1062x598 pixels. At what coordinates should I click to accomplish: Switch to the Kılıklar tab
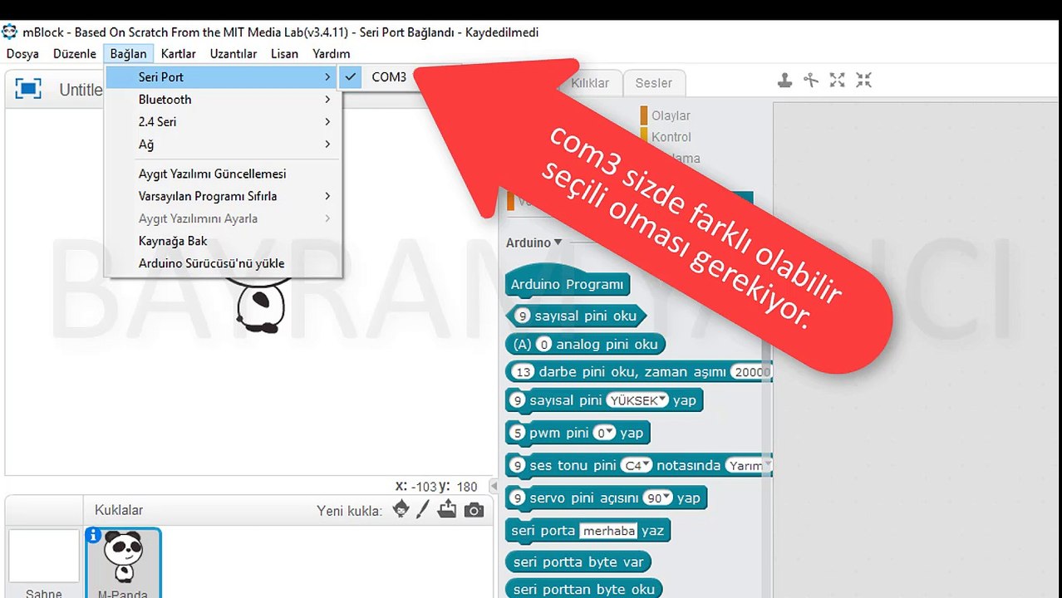tap(590, 83)
